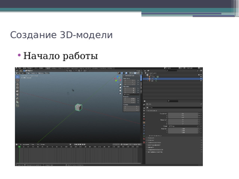Image resolution: width=239 pixels, height=179 pixels.
Task: Switch viewport to material preview shading
Action: 137,73
